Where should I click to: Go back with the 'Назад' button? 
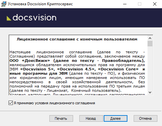click(91, 118)
